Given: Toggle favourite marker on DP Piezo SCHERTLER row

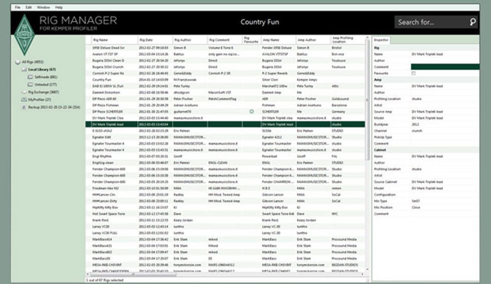Looking at the screenshot, I should [252, 111].
